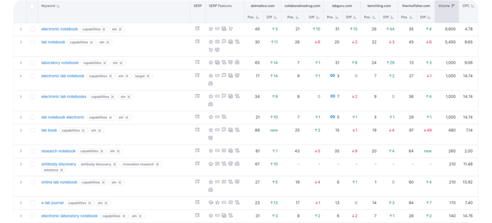
Task: Expand the lab notebook row
Action: [21, 42]
